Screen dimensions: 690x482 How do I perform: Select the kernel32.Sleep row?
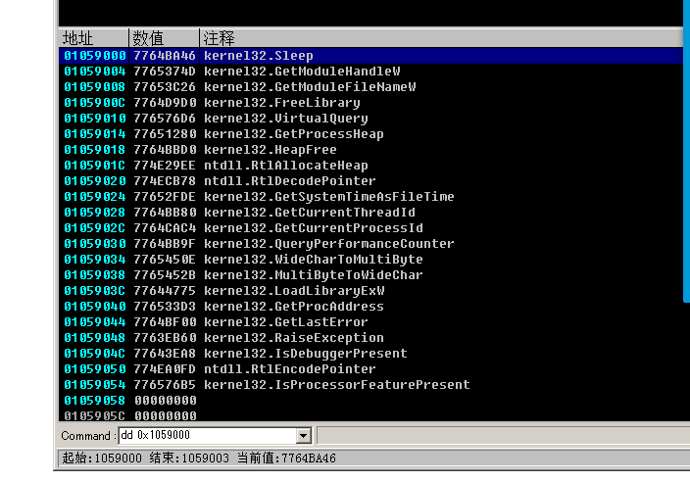point(370,56)
